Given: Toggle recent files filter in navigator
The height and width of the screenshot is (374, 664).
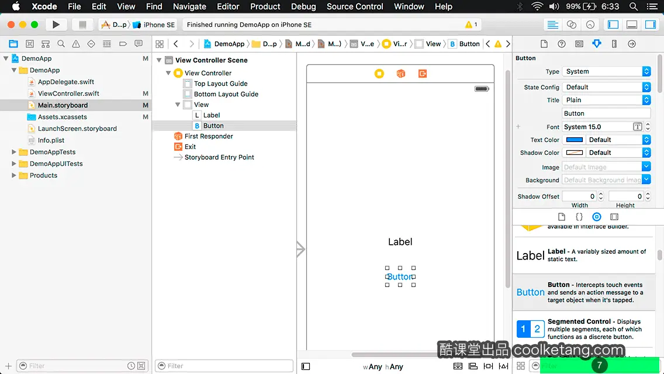Looking at the screenshot, I should pos(132,366).
